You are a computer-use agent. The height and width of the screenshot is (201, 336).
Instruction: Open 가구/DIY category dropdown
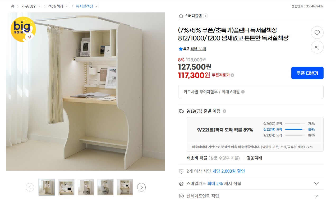(39, 6)
